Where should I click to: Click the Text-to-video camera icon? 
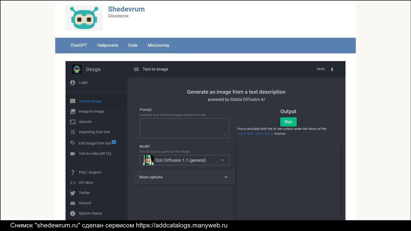73,154
